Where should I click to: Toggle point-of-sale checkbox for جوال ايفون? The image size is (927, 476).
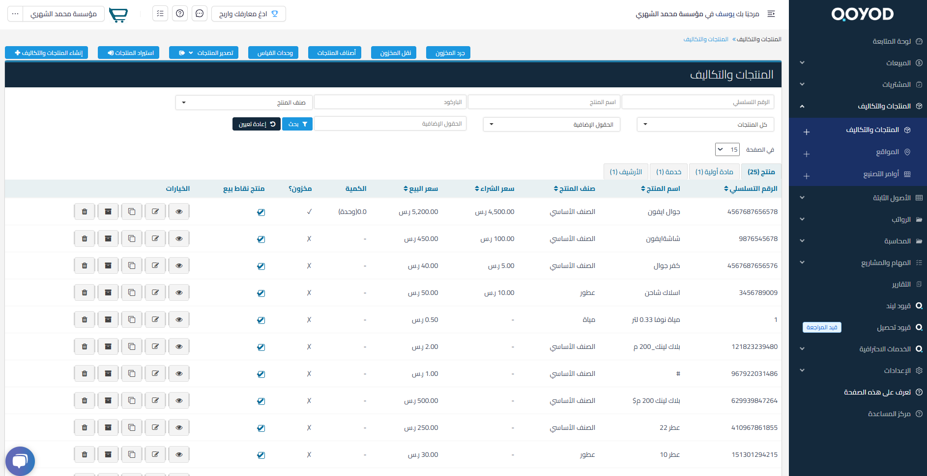tap(261, 212)
